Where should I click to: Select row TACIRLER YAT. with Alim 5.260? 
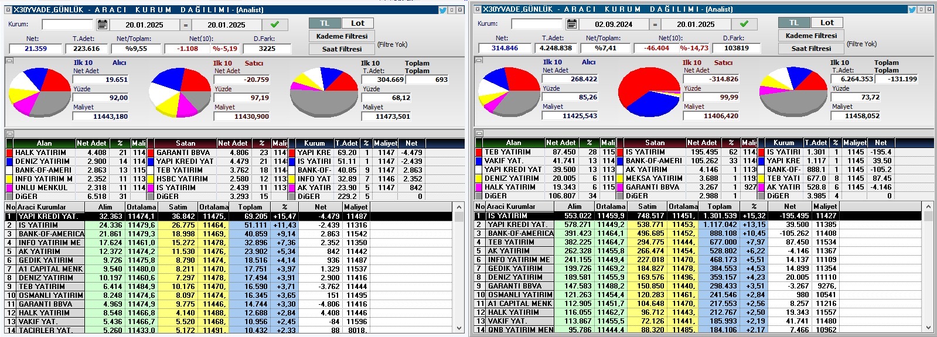229,331
